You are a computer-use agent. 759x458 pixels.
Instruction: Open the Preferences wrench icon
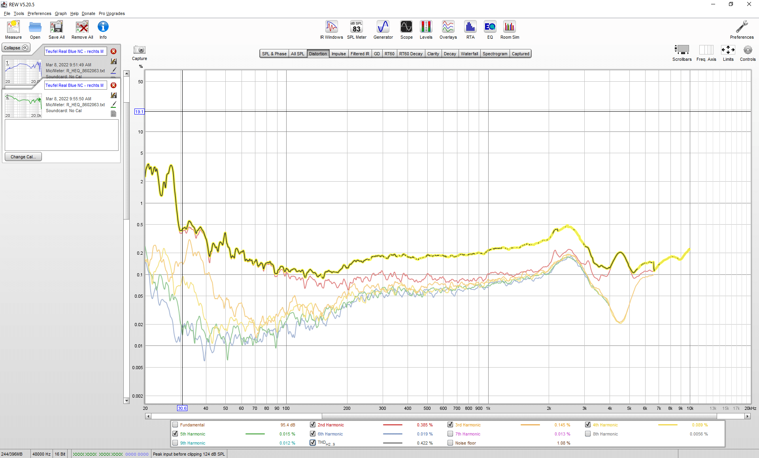click(742, 30)
